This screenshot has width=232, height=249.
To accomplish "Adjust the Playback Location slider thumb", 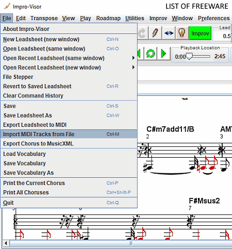I will (x=189, y=56).
